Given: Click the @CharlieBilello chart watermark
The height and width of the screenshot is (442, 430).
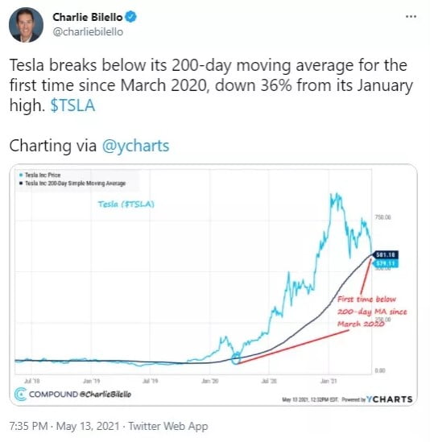Looking at the screenshot, I should pyautogui.click(x=105, y=394).
